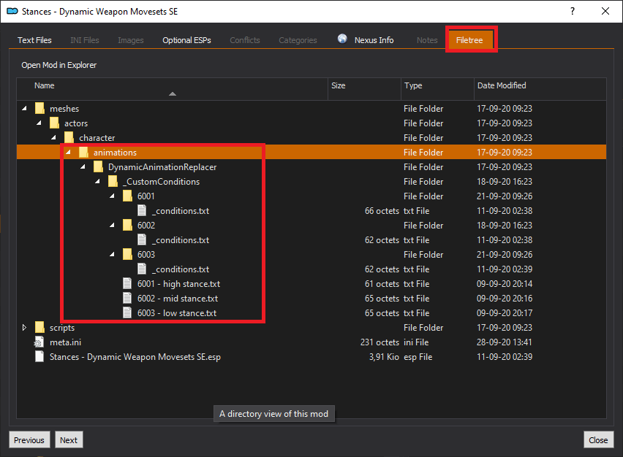Viewport: 623px width, 457px height.
Task: Click the 6001 folder icon
Action: [x=127, y=196]
